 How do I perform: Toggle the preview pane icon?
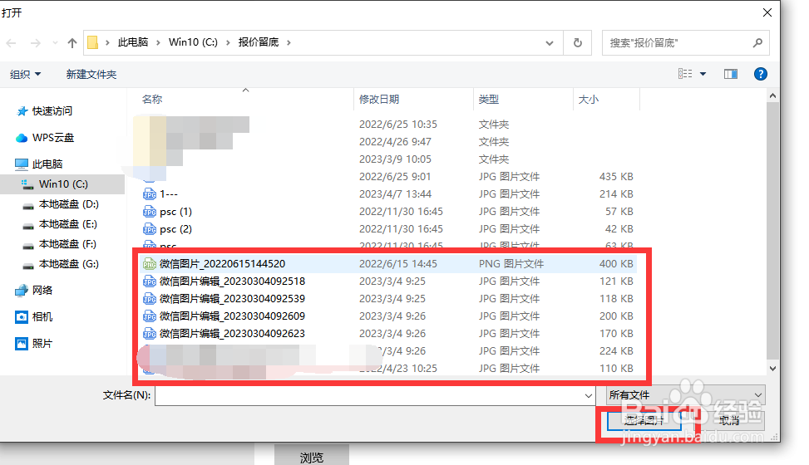731,74
